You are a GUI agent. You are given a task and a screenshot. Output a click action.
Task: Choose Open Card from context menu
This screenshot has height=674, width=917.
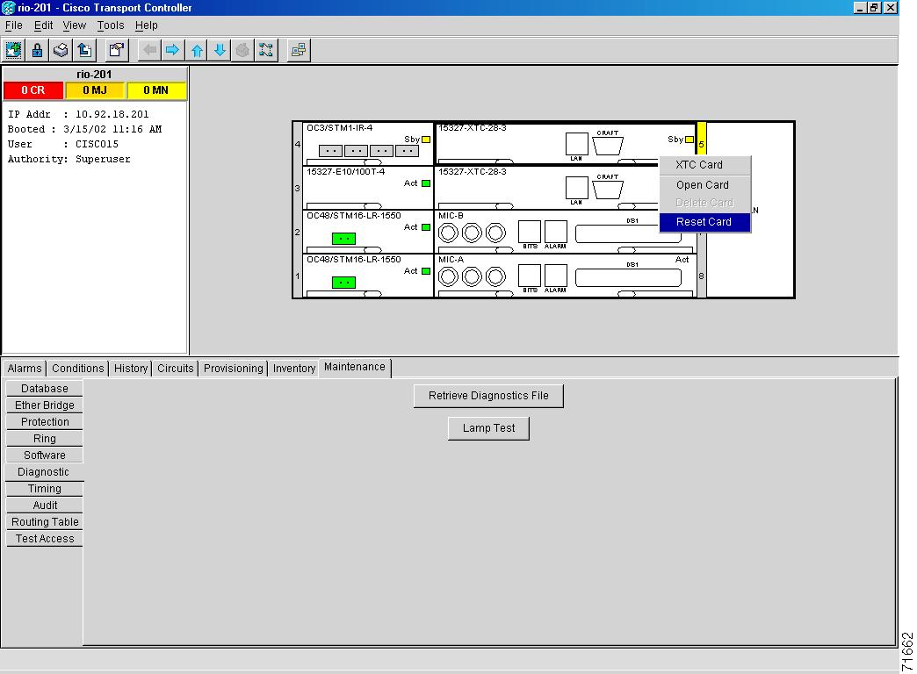704,184
